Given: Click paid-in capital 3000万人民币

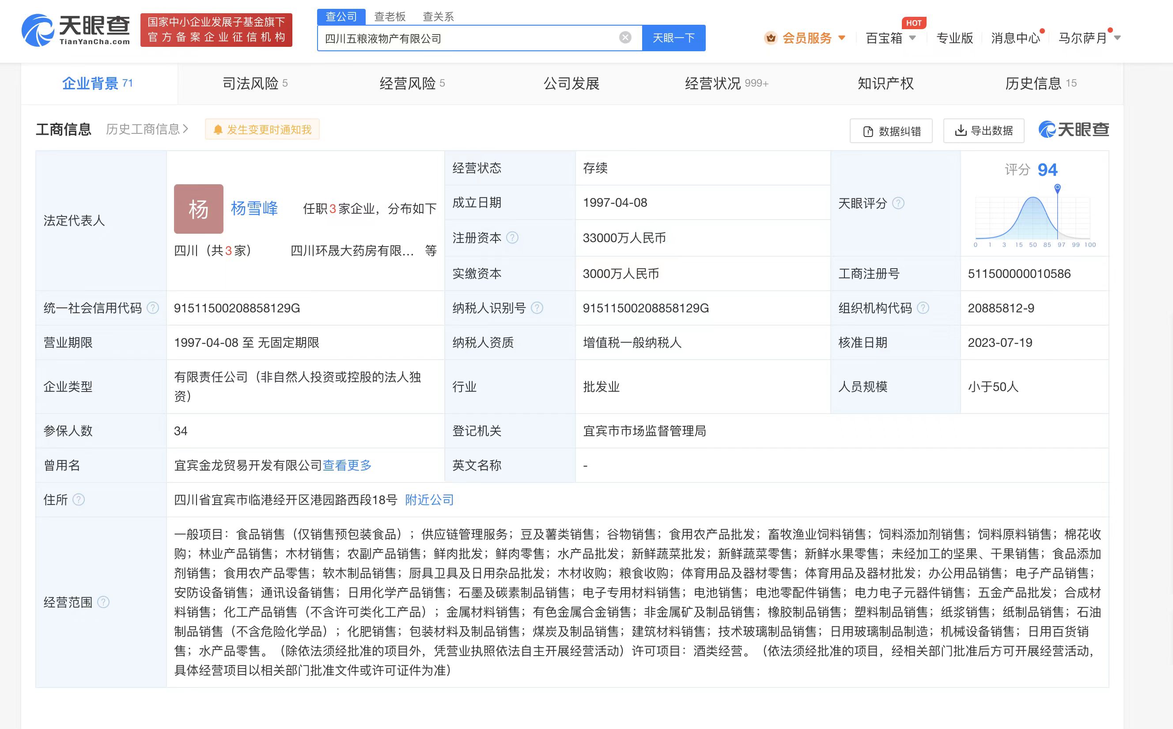Looking at the screenshot, I should click(x=621, y=273).
